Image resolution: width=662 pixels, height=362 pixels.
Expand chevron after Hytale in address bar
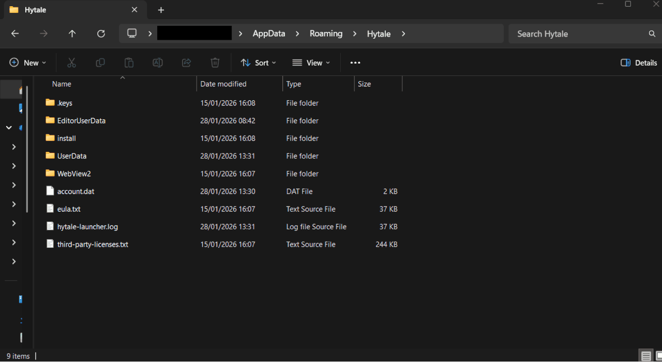tap(403, 34)
